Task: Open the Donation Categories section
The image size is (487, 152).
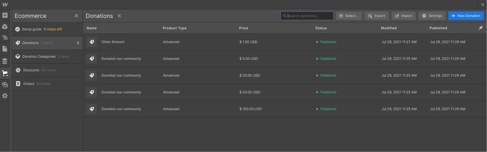Action: [39, 57]
